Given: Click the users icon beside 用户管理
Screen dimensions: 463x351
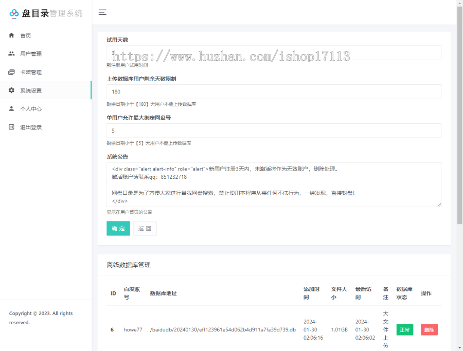Looking at the screenshot, I should tap(11, 53).
